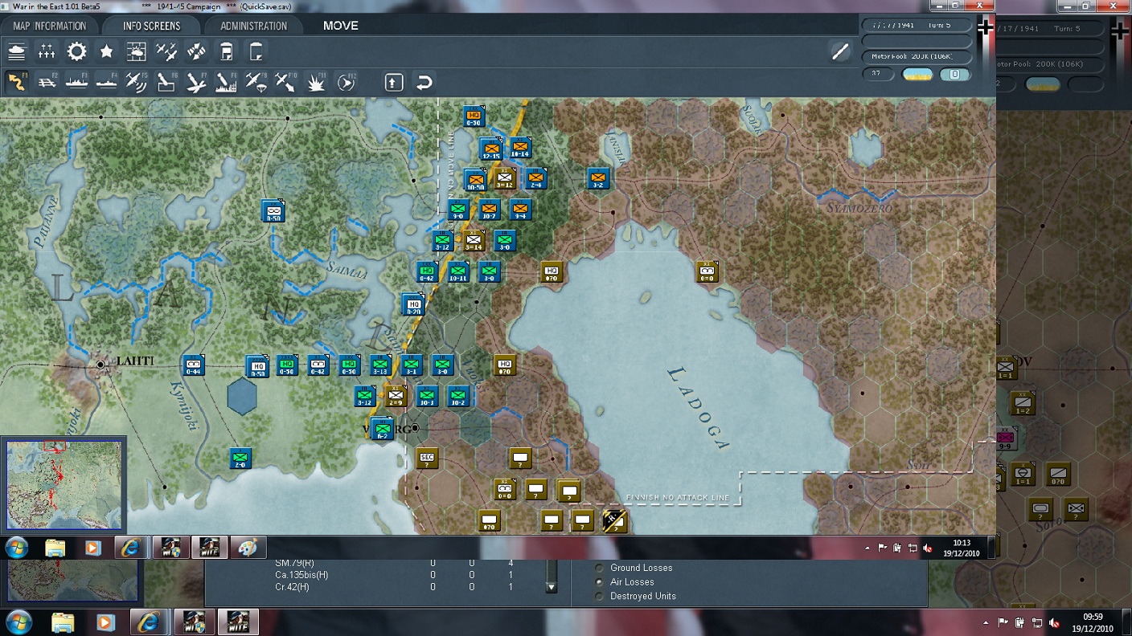Click the '37' value field

tap(878, 75)
